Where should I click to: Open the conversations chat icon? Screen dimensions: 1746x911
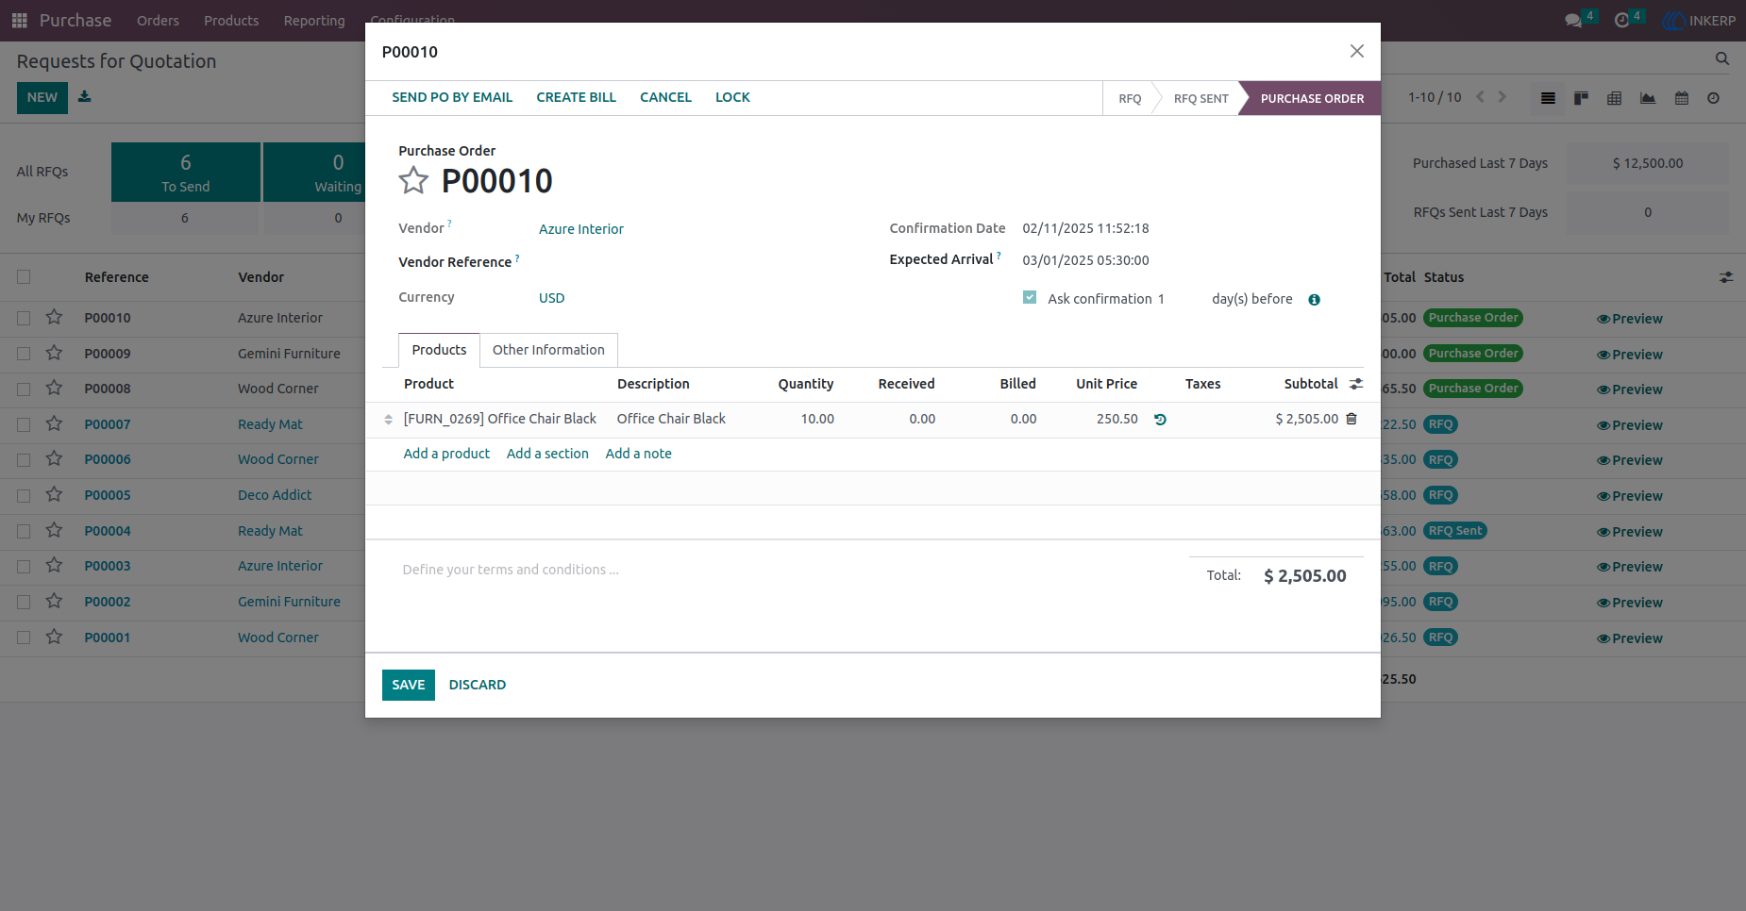click(1573, 20)
